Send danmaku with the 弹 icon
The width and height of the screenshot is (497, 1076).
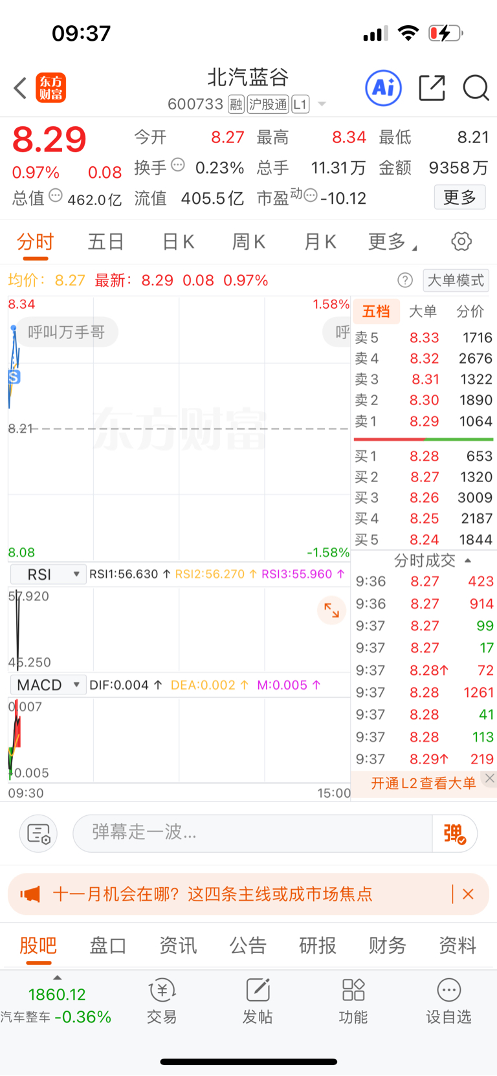pos(455,833)
